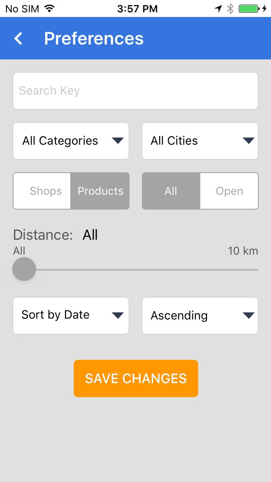The image size is (271, 482).
Task: Open the All Cities dropdown
Action: [200, 141]
